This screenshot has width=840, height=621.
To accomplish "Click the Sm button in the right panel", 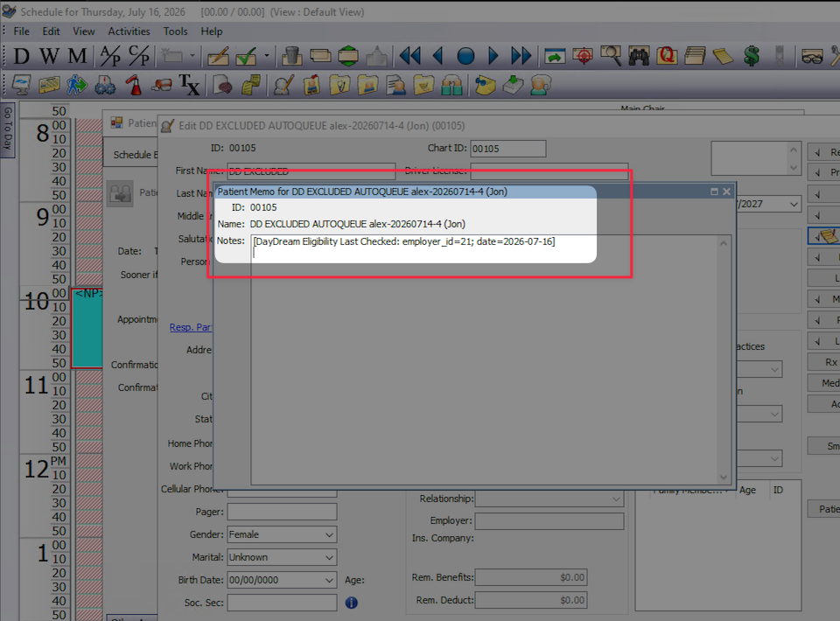I will pos(824,445).
